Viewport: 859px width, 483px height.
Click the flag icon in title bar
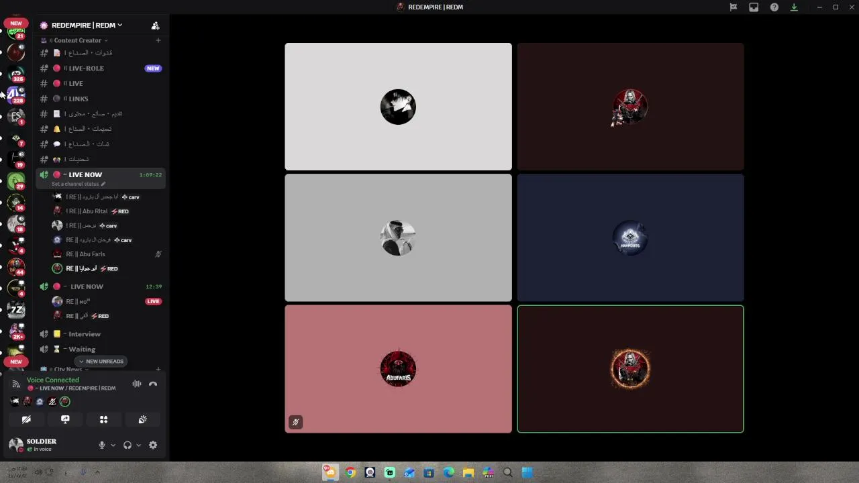point(734,7)
